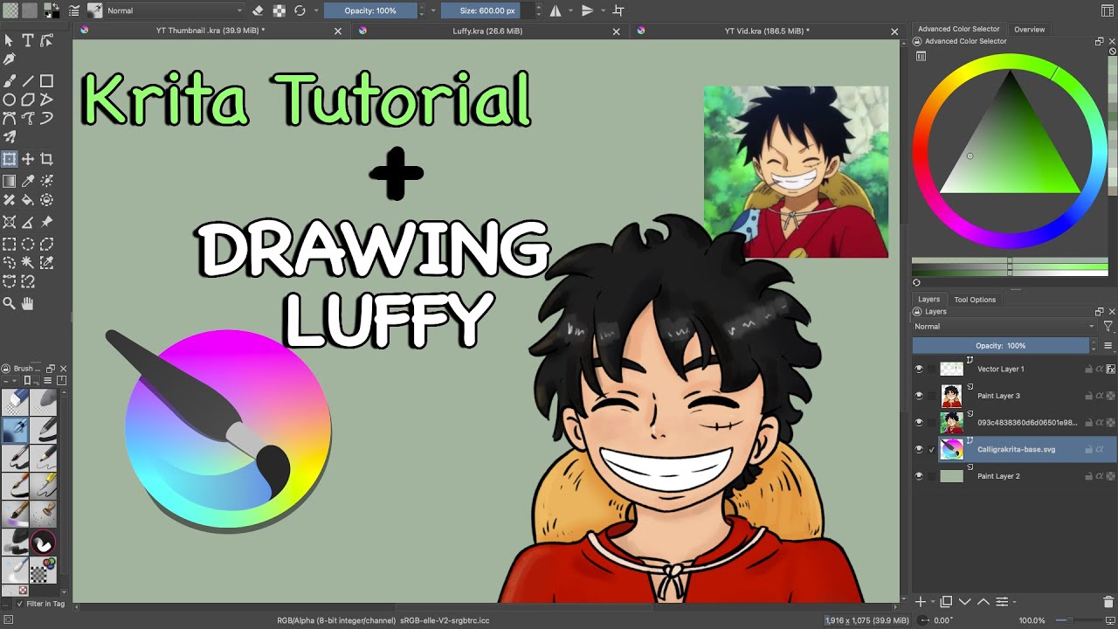Image resolution: width=1118 pixels, height=629 pixels.
Task: Open the brush blending mode Normal dropdown
Action: coord(174,10)
